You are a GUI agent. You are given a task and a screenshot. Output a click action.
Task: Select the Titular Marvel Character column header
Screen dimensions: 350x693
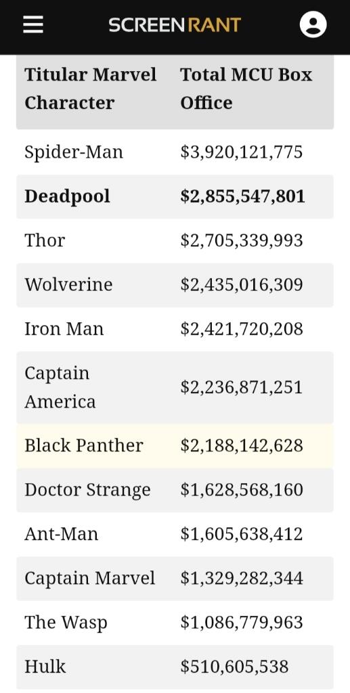click(91, 89)
